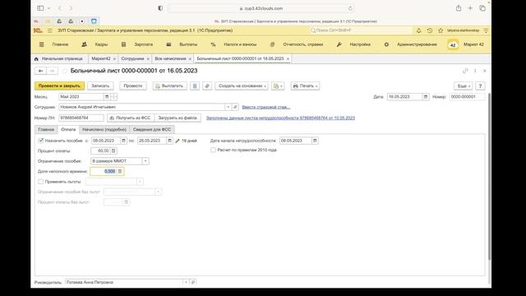Image resolution: width=526 pixels, height=296 pixels.
Task: Open favorites star in 1C header
Action: [x=441, y=30]
